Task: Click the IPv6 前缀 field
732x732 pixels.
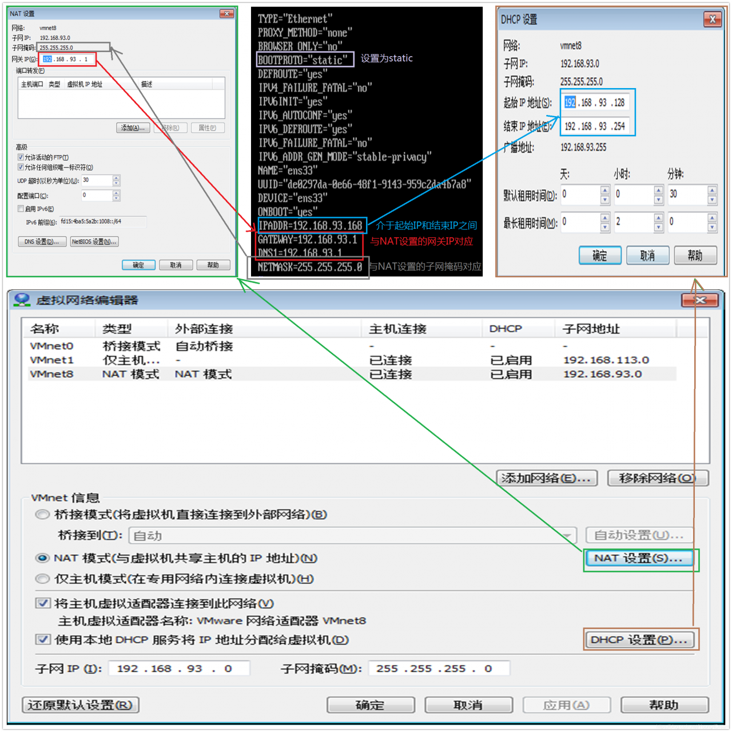Action: (102, 222)
